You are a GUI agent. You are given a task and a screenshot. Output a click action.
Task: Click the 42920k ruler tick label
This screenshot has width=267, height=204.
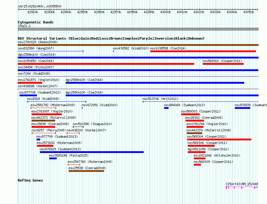pos(33,12)
